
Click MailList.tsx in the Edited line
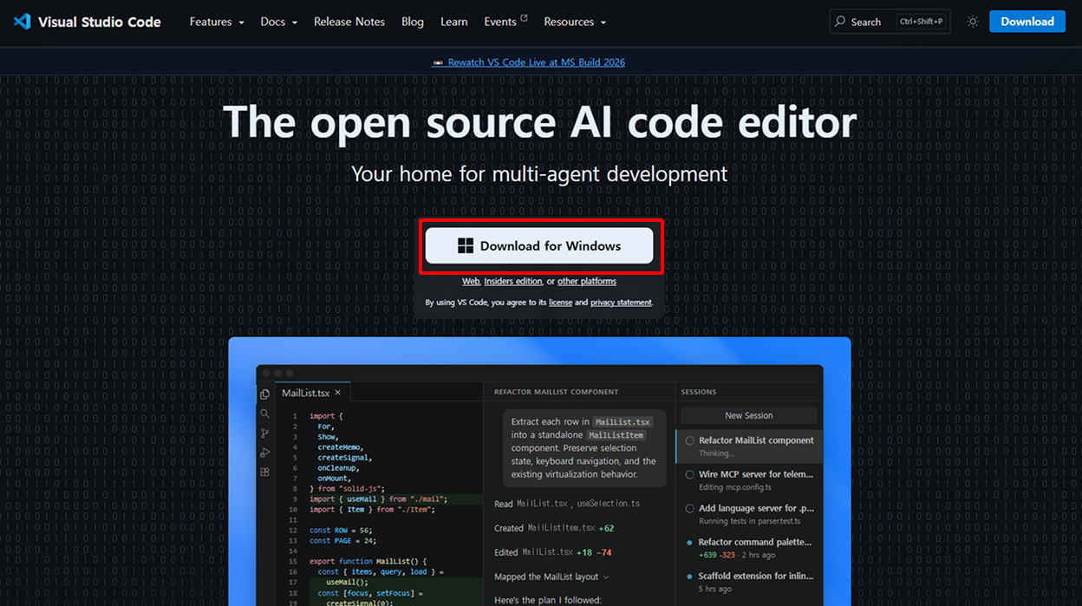(x=548, y=552)
